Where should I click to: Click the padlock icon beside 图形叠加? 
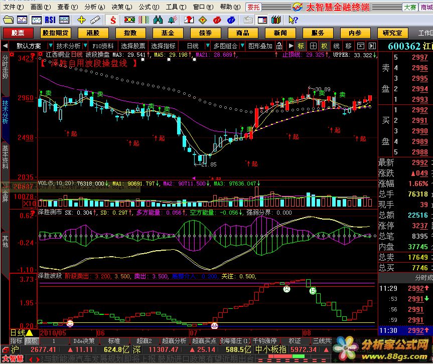[x=279, y=46]
